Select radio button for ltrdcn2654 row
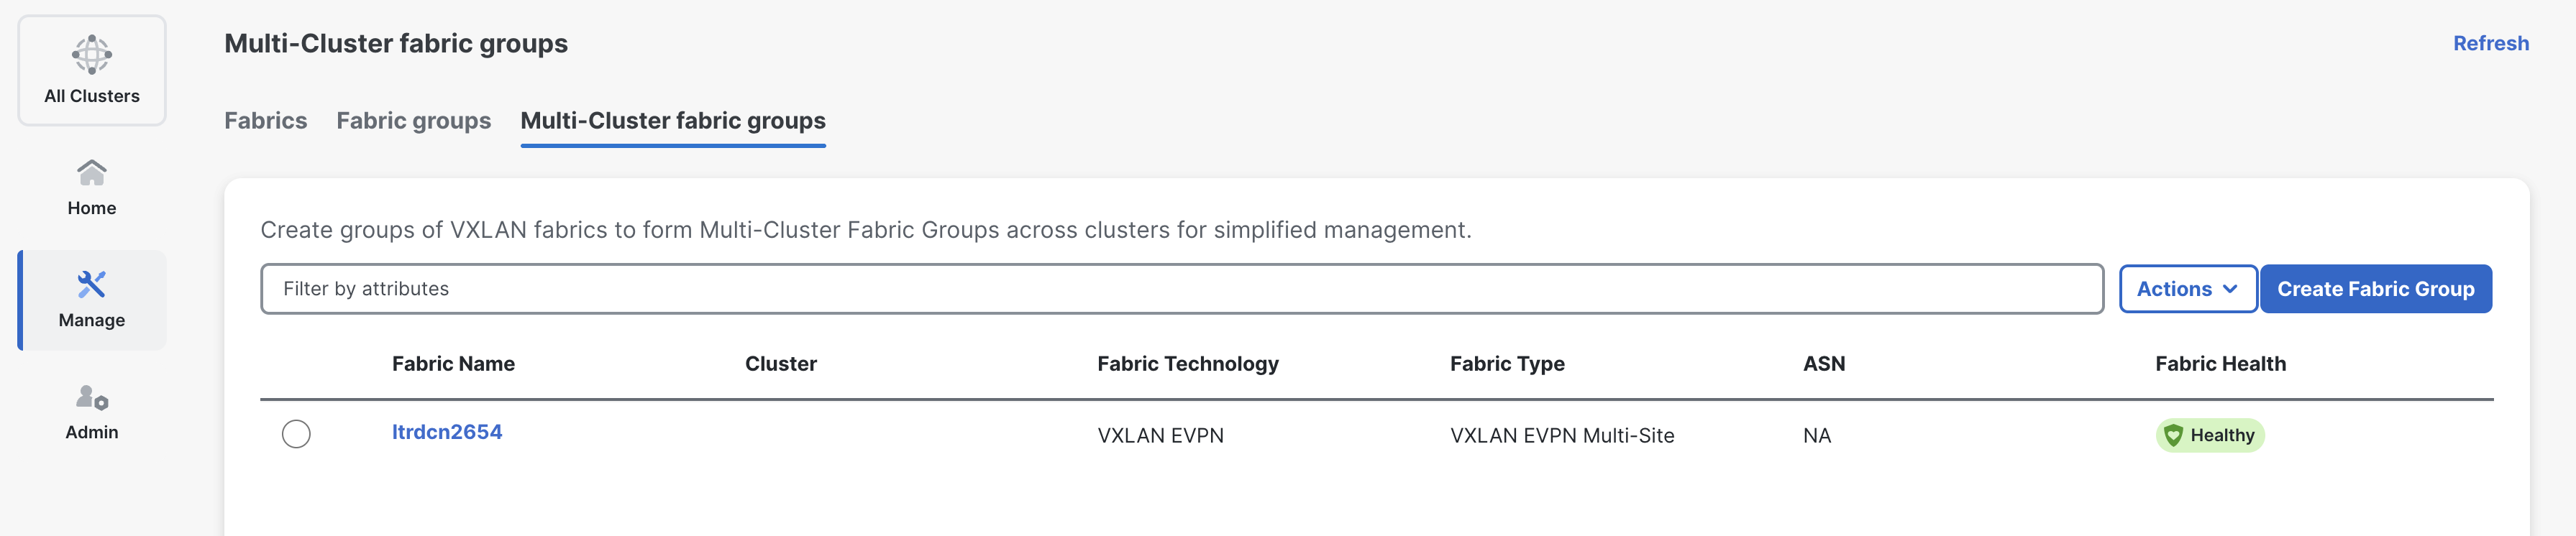This screenshot has width=2576, height=536. [x=296, y=434]
